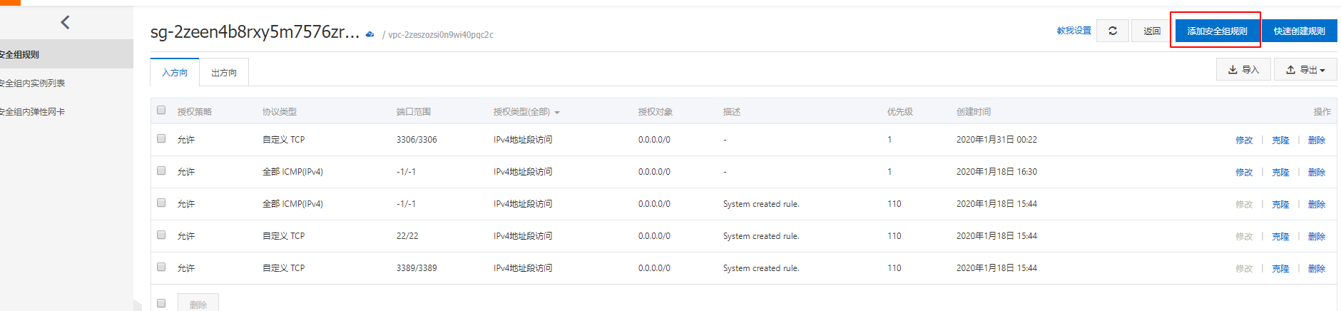
Task: Check the box for port 22/22 rule
Action: [161, 235]
